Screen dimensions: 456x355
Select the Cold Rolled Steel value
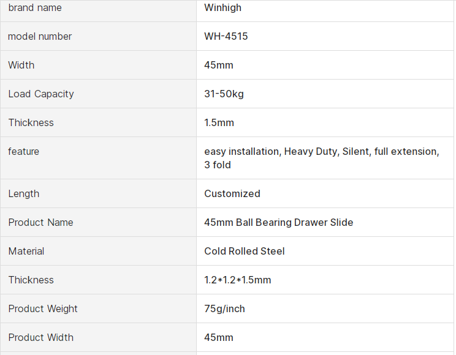pyautogui.click(x=244, y=252)
